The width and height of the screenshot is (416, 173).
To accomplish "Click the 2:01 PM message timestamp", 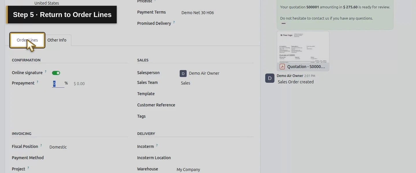I will (x=310, y=76).
